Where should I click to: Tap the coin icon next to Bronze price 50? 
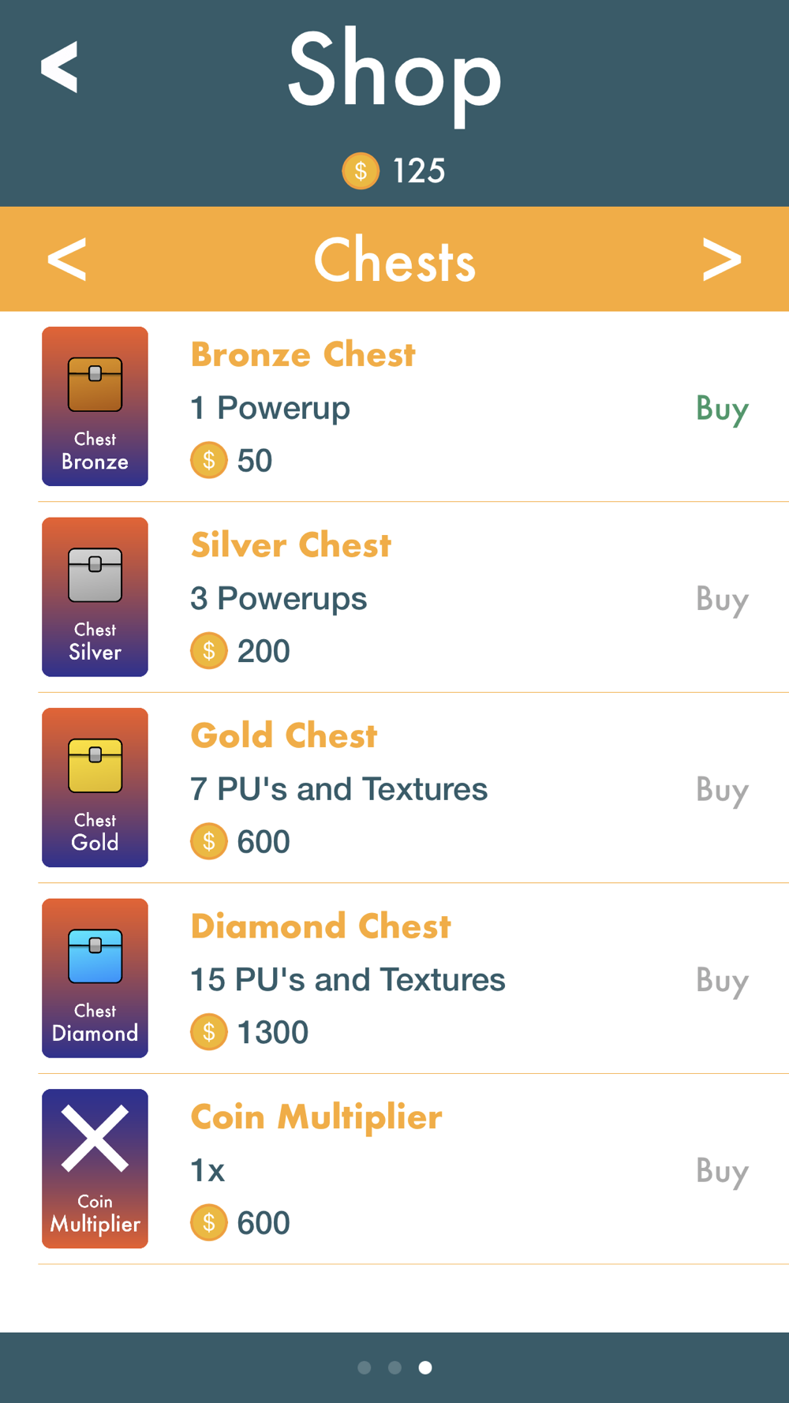(209, 460)
